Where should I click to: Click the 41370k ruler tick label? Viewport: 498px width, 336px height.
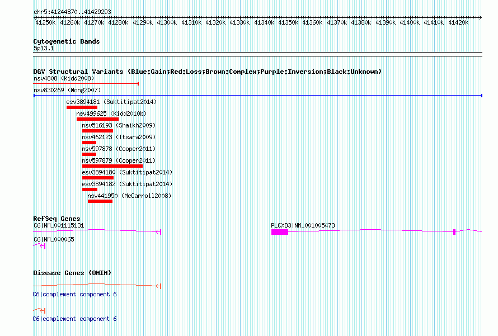[337, 23]
